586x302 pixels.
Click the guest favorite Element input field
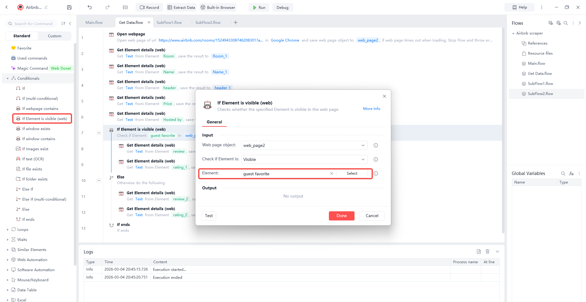tap(284, 173)
